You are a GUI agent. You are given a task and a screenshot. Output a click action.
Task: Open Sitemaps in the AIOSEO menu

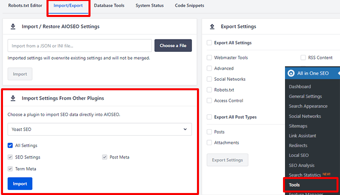[x=298, y=126]
